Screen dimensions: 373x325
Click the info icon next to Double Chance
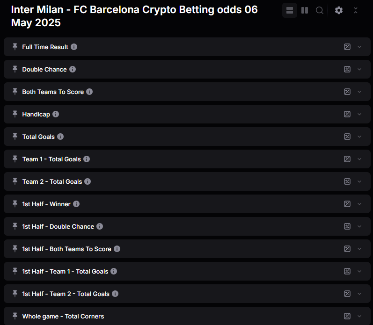point(73,69)
